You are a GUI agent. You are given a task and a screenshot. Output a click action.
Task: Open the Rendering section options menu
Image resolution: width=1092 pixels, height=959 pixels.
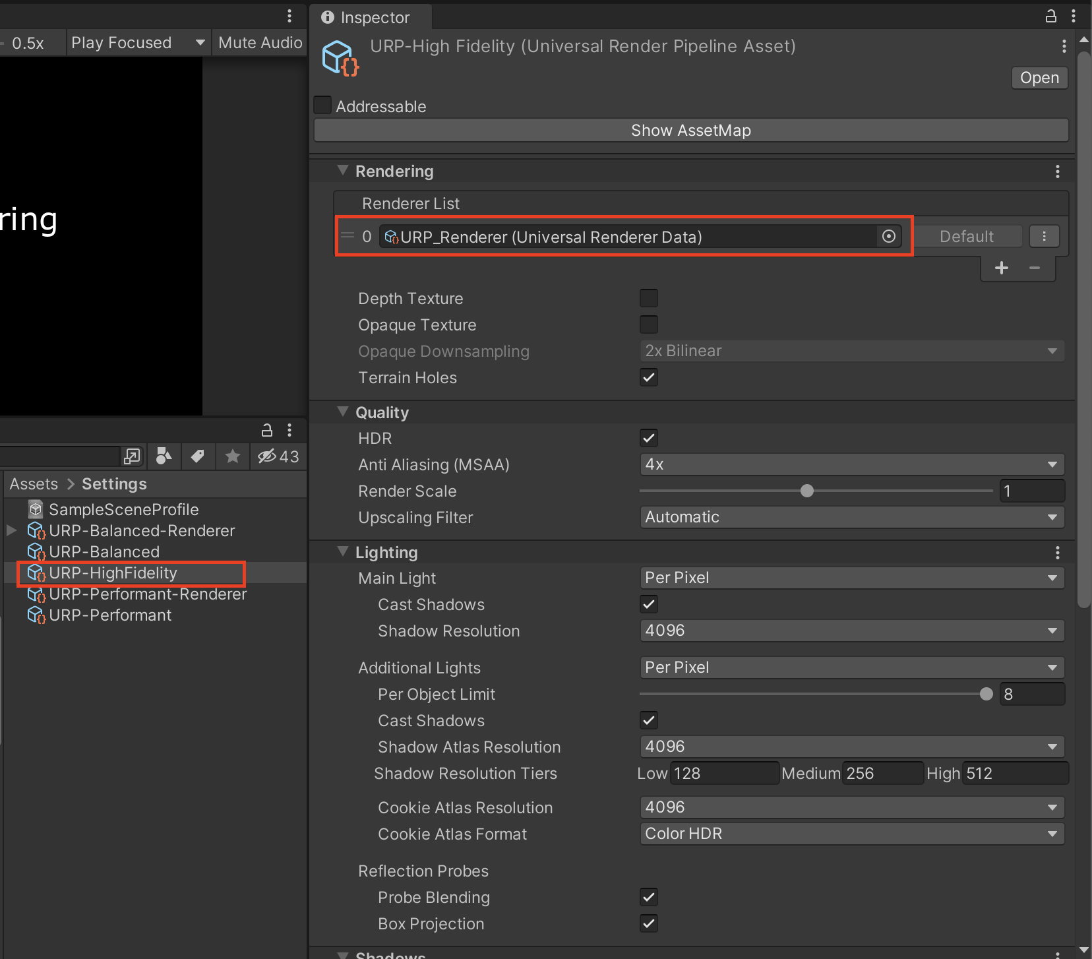tap(1058, 171)
